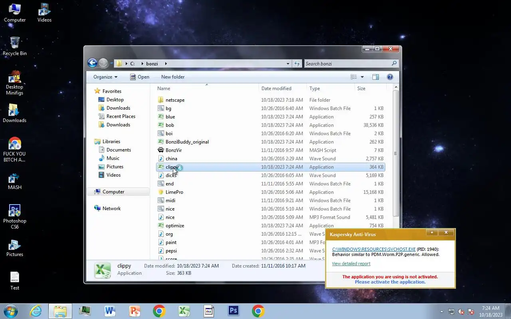The image size is (511, 319).
Task: Click the Explorer Back arrow button
Action: click(92, 63)
